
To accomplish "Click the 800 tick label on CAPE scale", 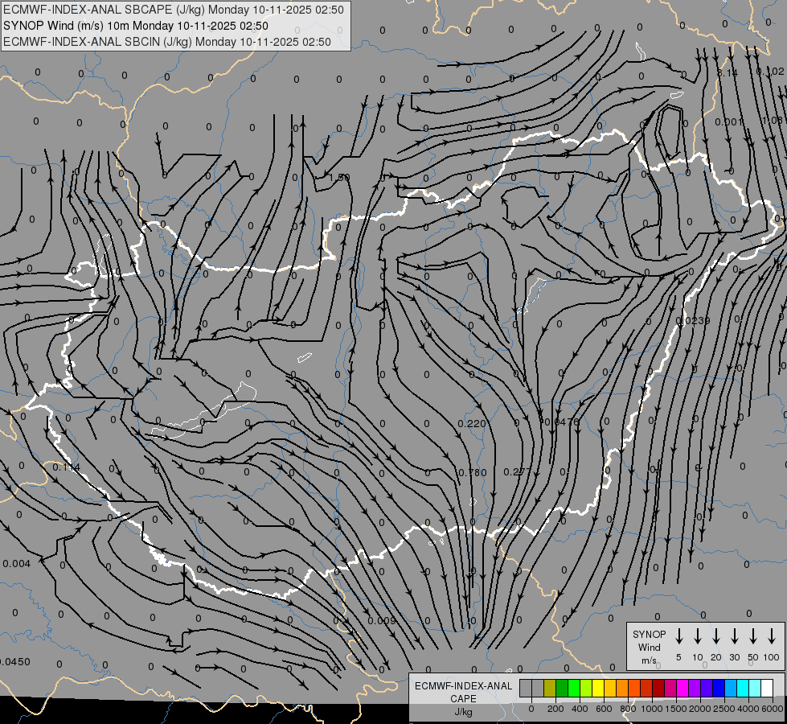I will pos(628,709).
